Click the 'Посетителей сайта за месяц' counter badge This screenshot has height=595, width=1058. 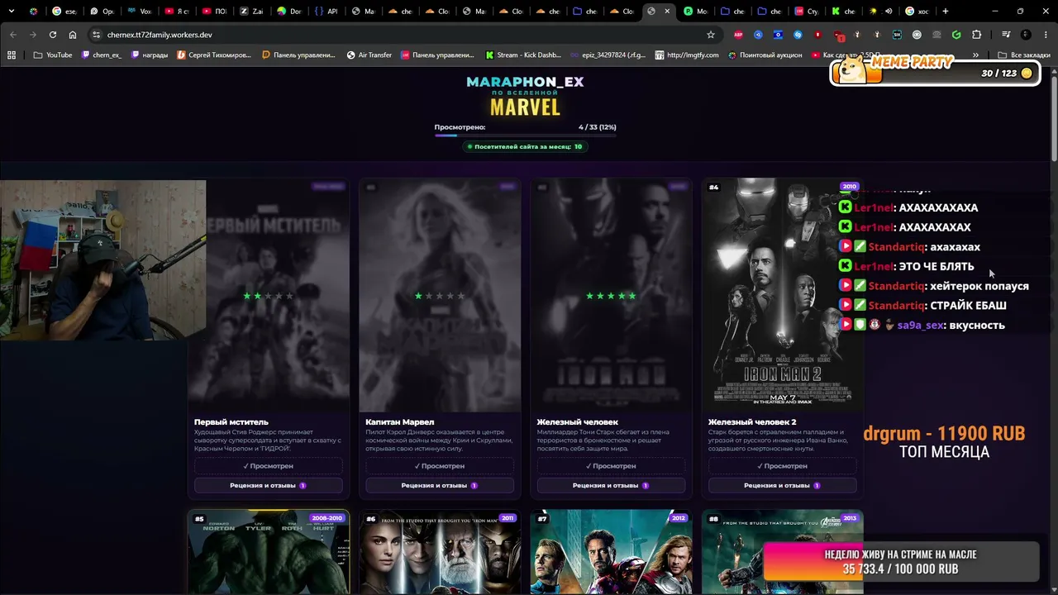(x=525, y=146)
